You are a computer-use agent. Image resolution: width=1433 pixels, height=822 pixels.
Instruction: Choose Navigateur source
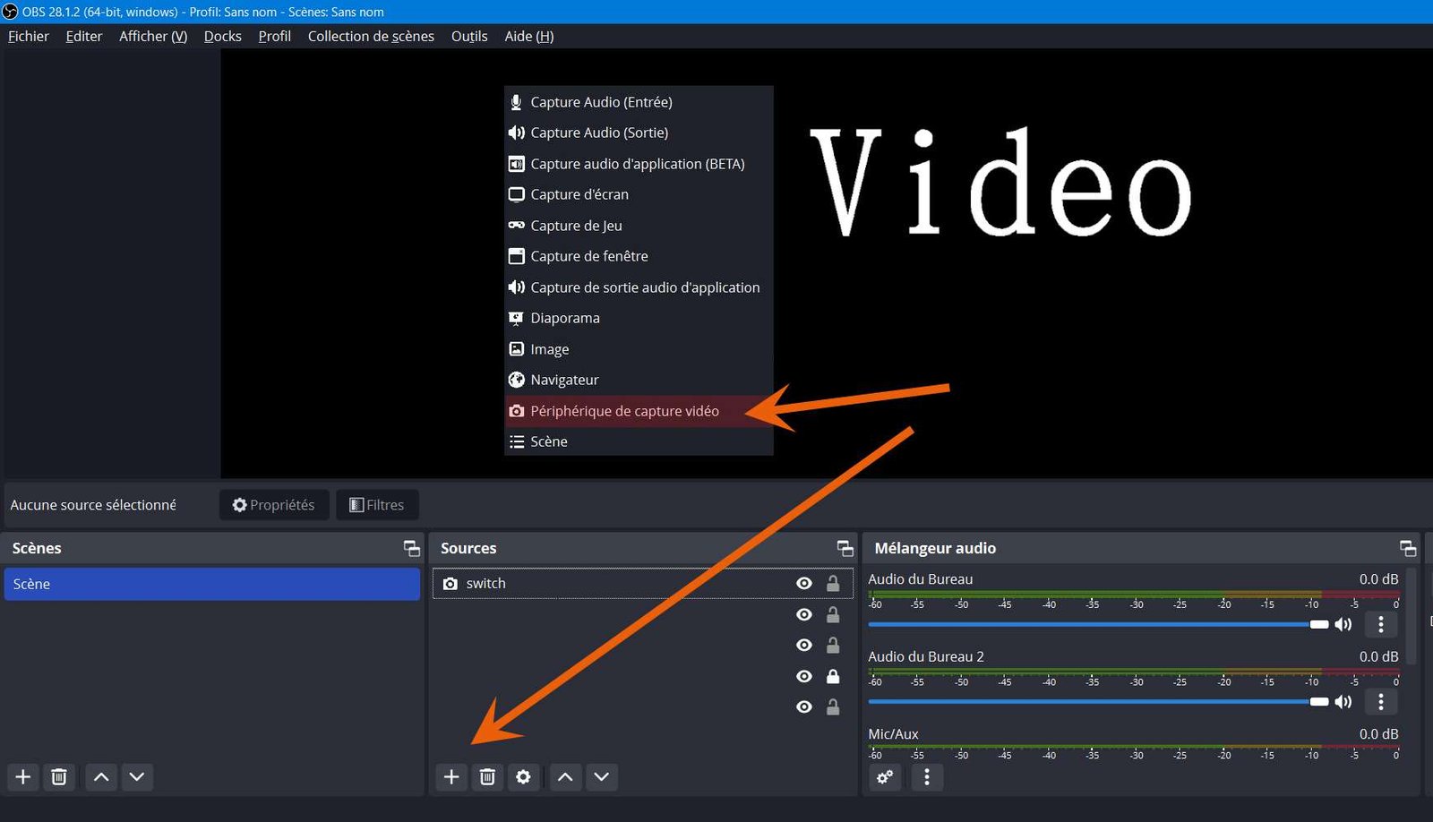click(639, 380)
